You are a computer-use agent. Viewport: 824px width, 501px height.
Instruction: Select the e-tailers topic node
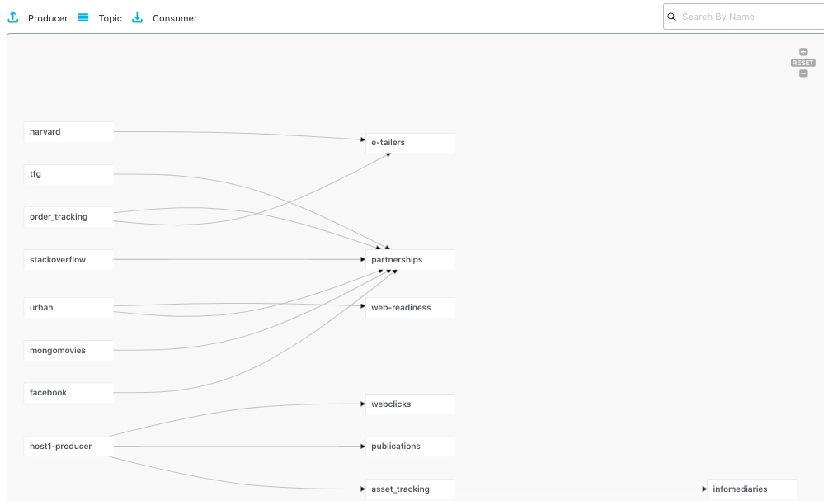pos(410,143)
